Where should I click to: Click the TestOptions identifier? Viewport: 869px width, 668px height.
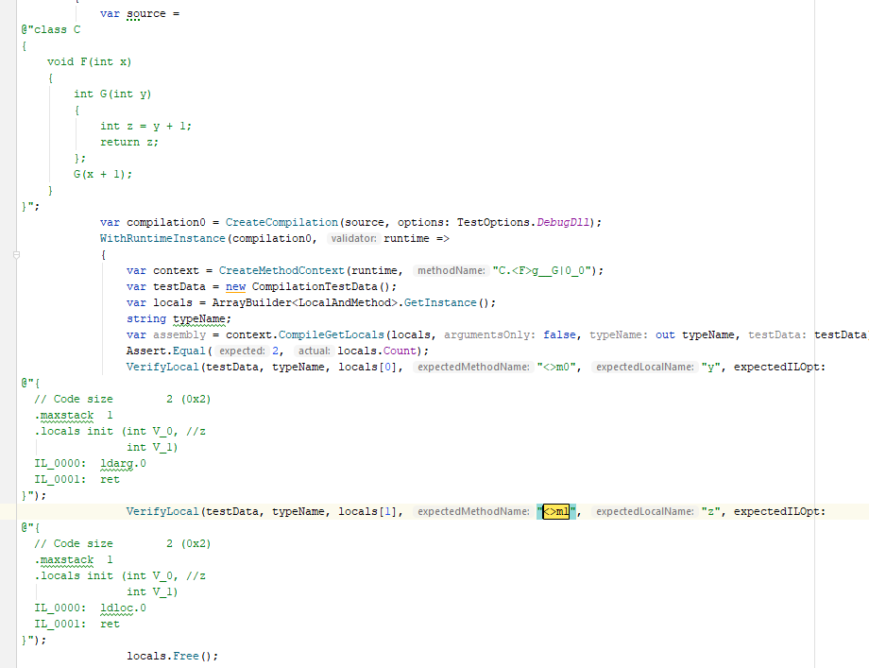(x=493, y=222)
